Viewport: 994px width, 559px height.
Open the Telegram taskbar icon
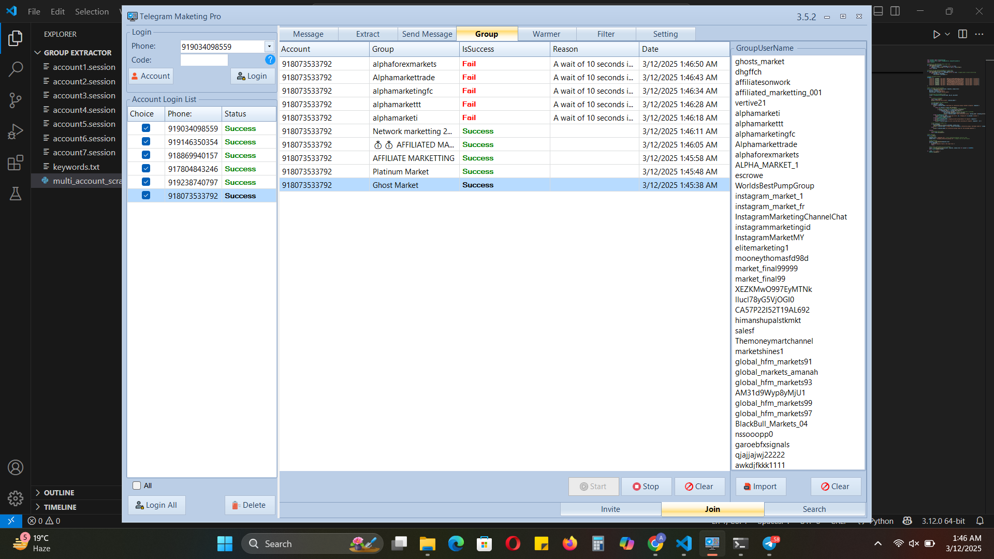[x=769, y=543]
